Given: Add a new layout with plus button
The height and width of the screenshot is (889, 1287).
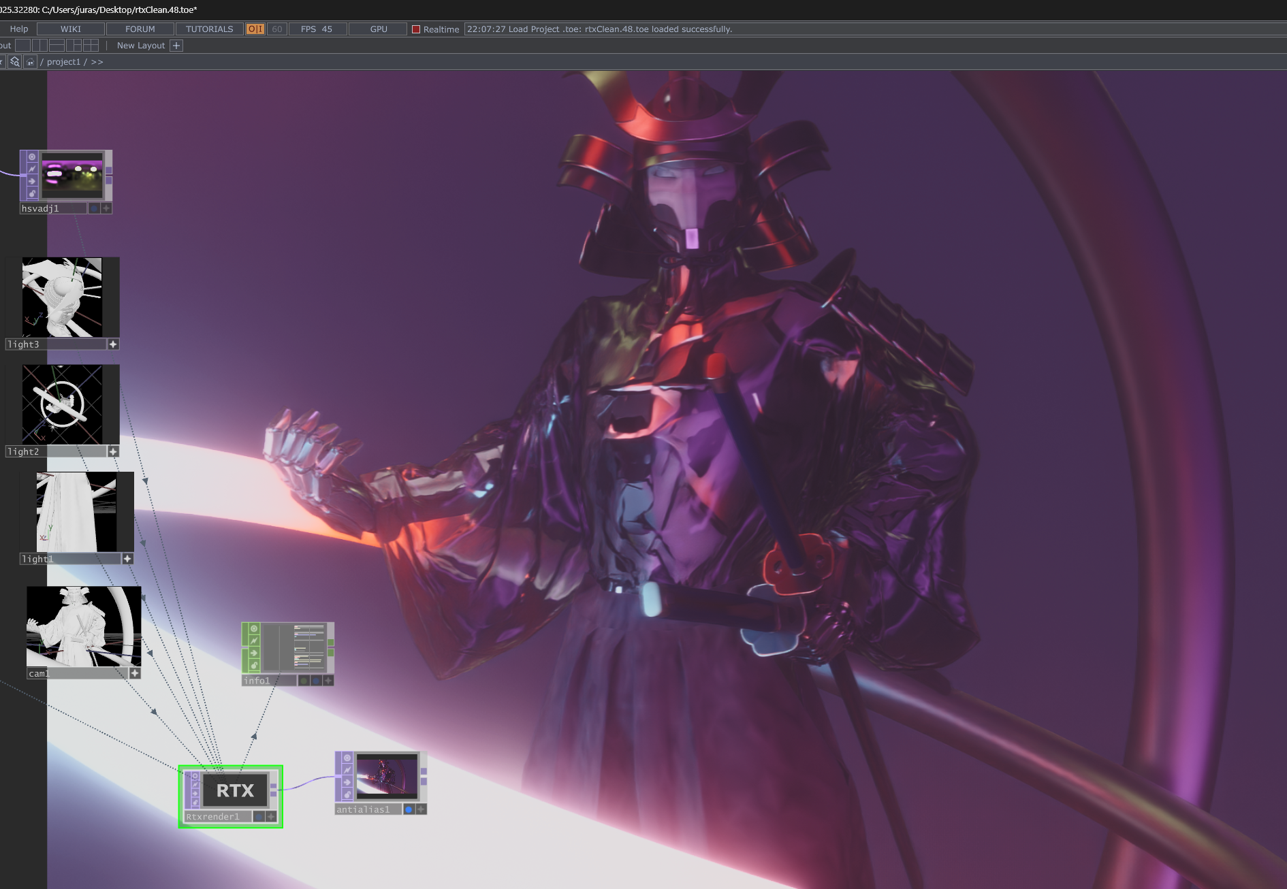Looking at the screenshot, I should tap(176, 46).
